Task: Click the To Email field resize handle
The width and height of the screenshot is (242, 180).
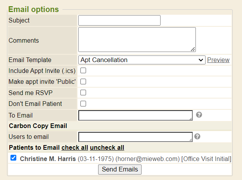Action: (190, 118)
